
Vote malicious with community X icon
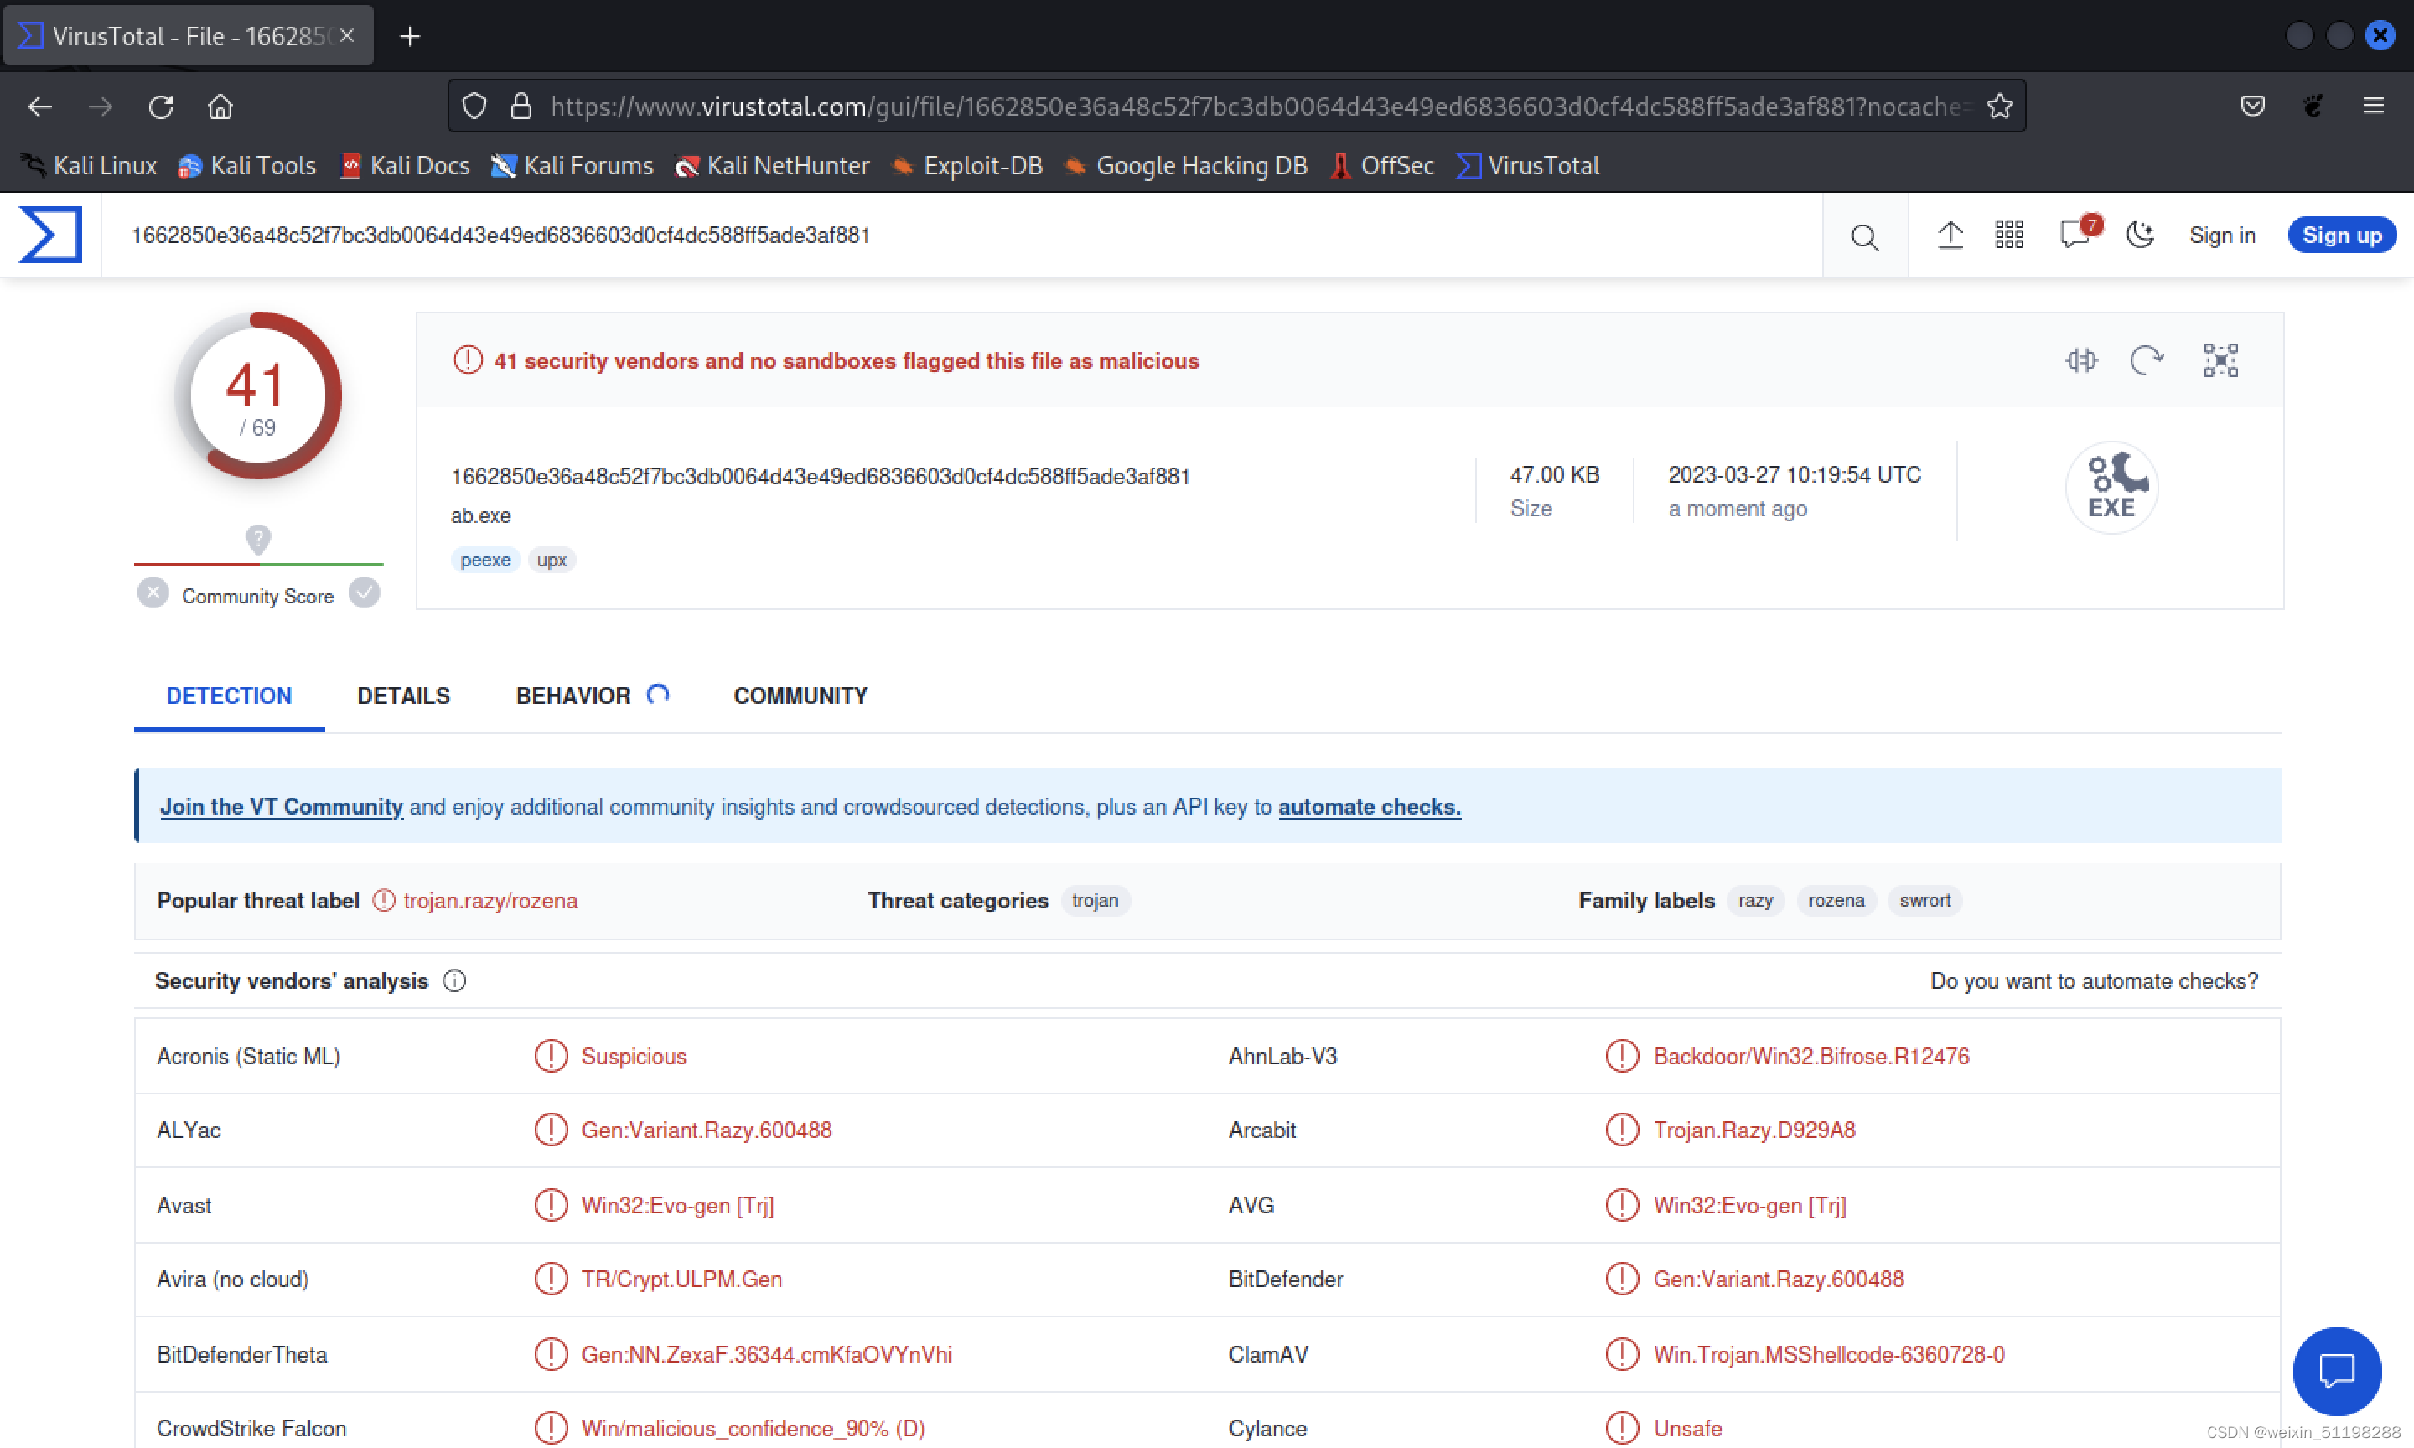tap(153, 592)
